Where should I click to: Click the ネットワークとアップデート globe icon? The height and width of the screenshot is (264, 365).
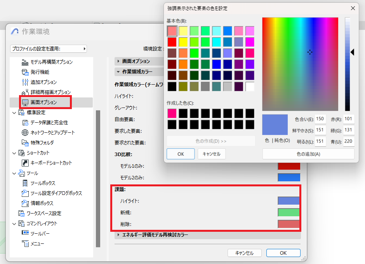tap(25, 133)
